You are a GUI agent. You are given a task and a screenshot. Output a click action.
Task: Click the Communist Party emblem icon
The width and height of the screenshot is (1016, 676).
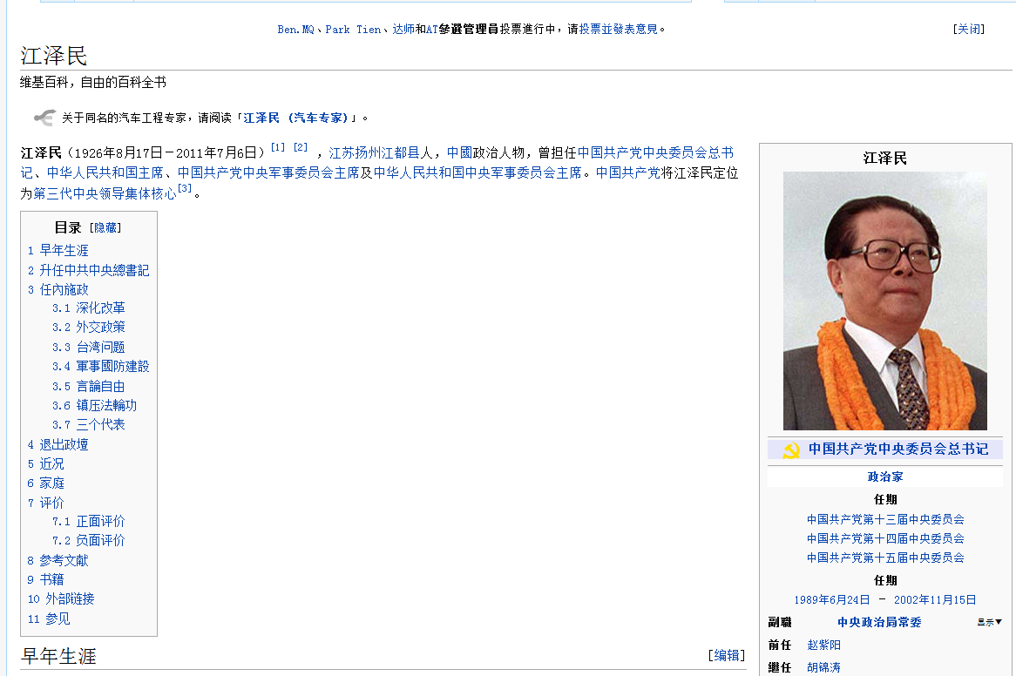(x=791, y=450)
